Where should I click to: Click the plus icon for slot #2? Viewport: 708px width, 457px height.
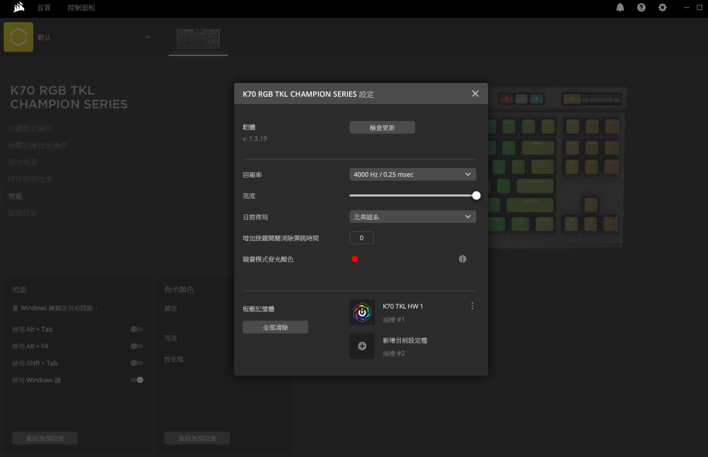(x=362, y=346)
